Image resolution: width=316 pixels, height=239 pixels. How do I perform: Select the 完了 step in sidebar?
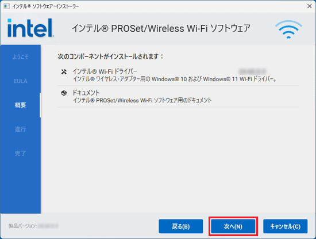pyautogui.click(x=20, y=153)
